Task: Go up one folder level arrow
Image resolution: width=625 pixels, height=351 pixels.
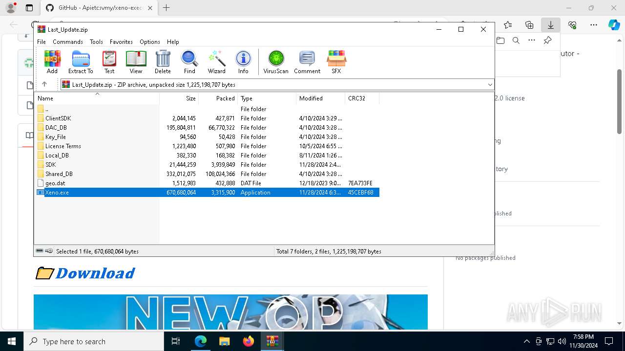Action: [x=44, y=84]
